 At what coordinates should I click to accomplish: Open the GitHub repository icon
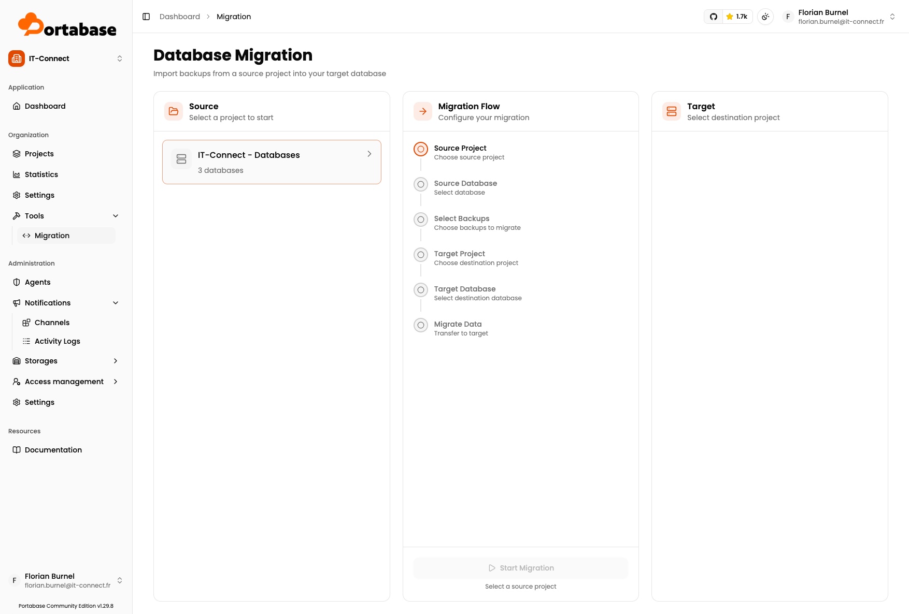coord(714,17)
